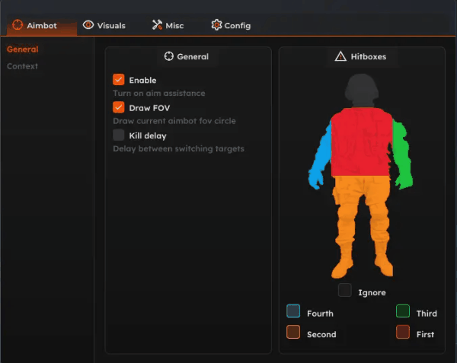Select the Context sidebar section
The width and height of the screenshot is (457, 363).
(22, 66)
